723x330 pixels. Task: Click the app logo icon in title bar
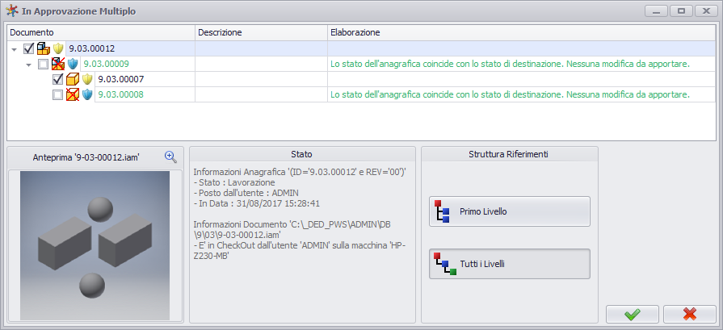11,11
